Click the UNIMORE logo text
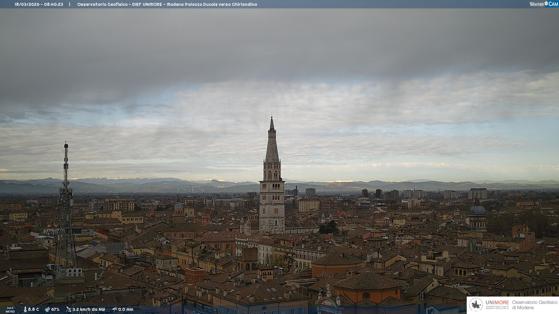 (497, 303)
